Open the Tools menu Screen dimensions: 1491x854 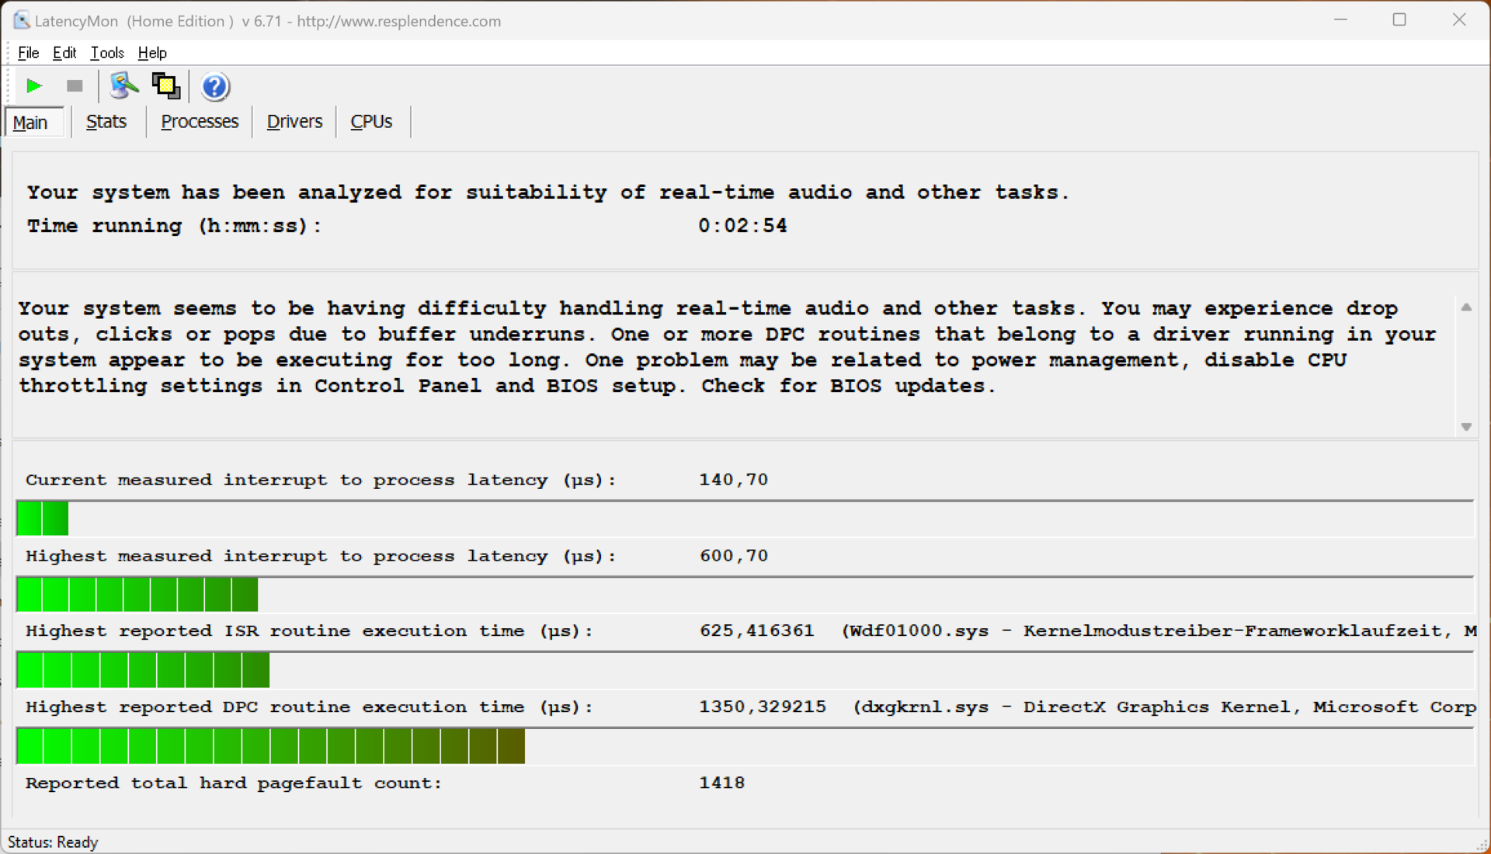[x=107, y=53]
